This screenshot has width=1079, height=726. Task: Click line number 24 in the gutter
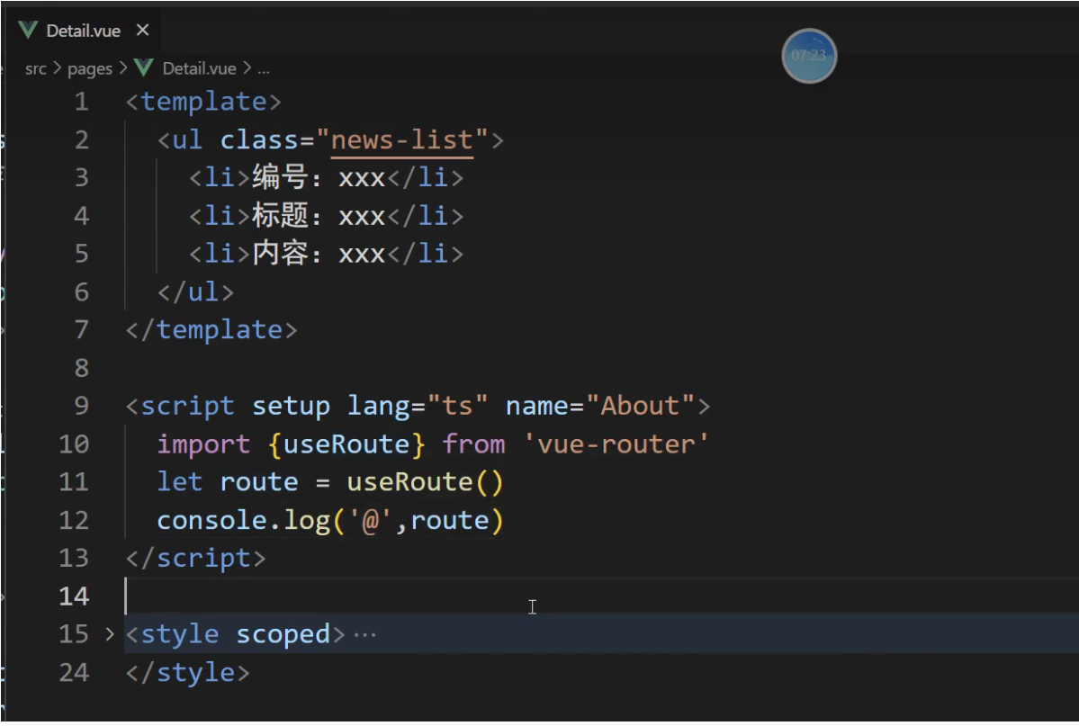pos(74,672)
